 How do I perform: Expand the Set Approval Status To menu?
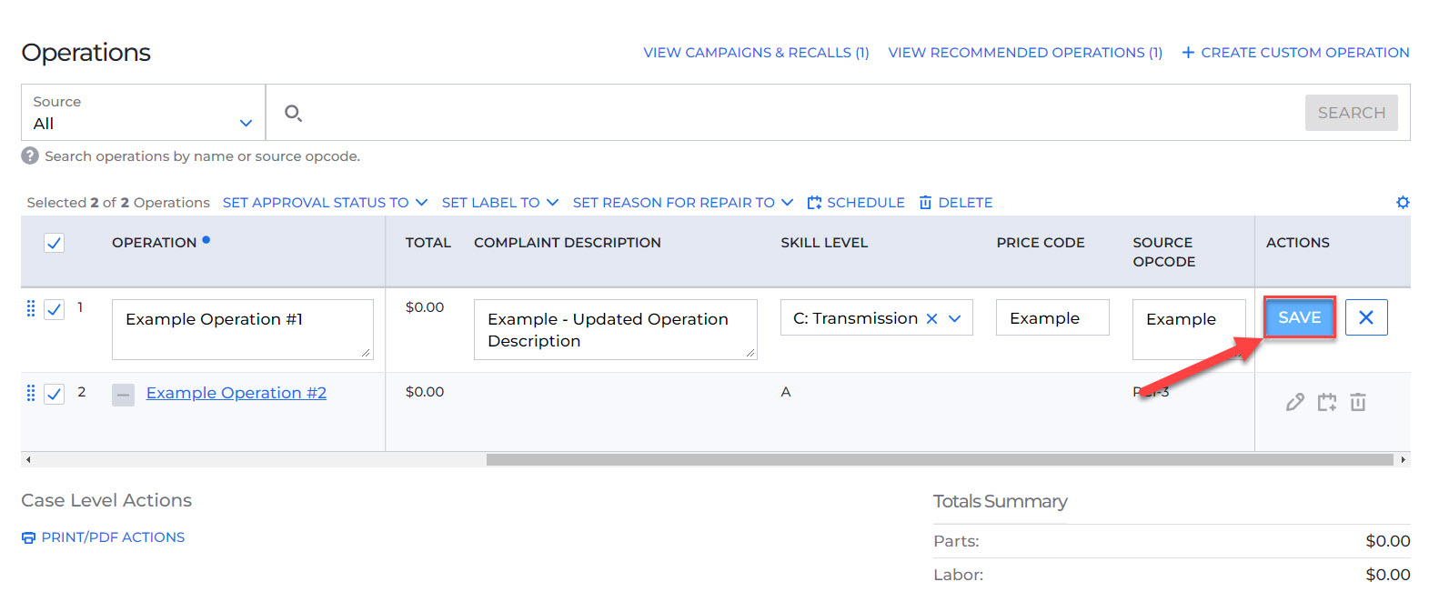324,202
